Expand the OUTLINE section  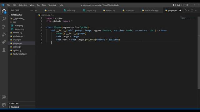pyautogui.click(x=22, y=104)
